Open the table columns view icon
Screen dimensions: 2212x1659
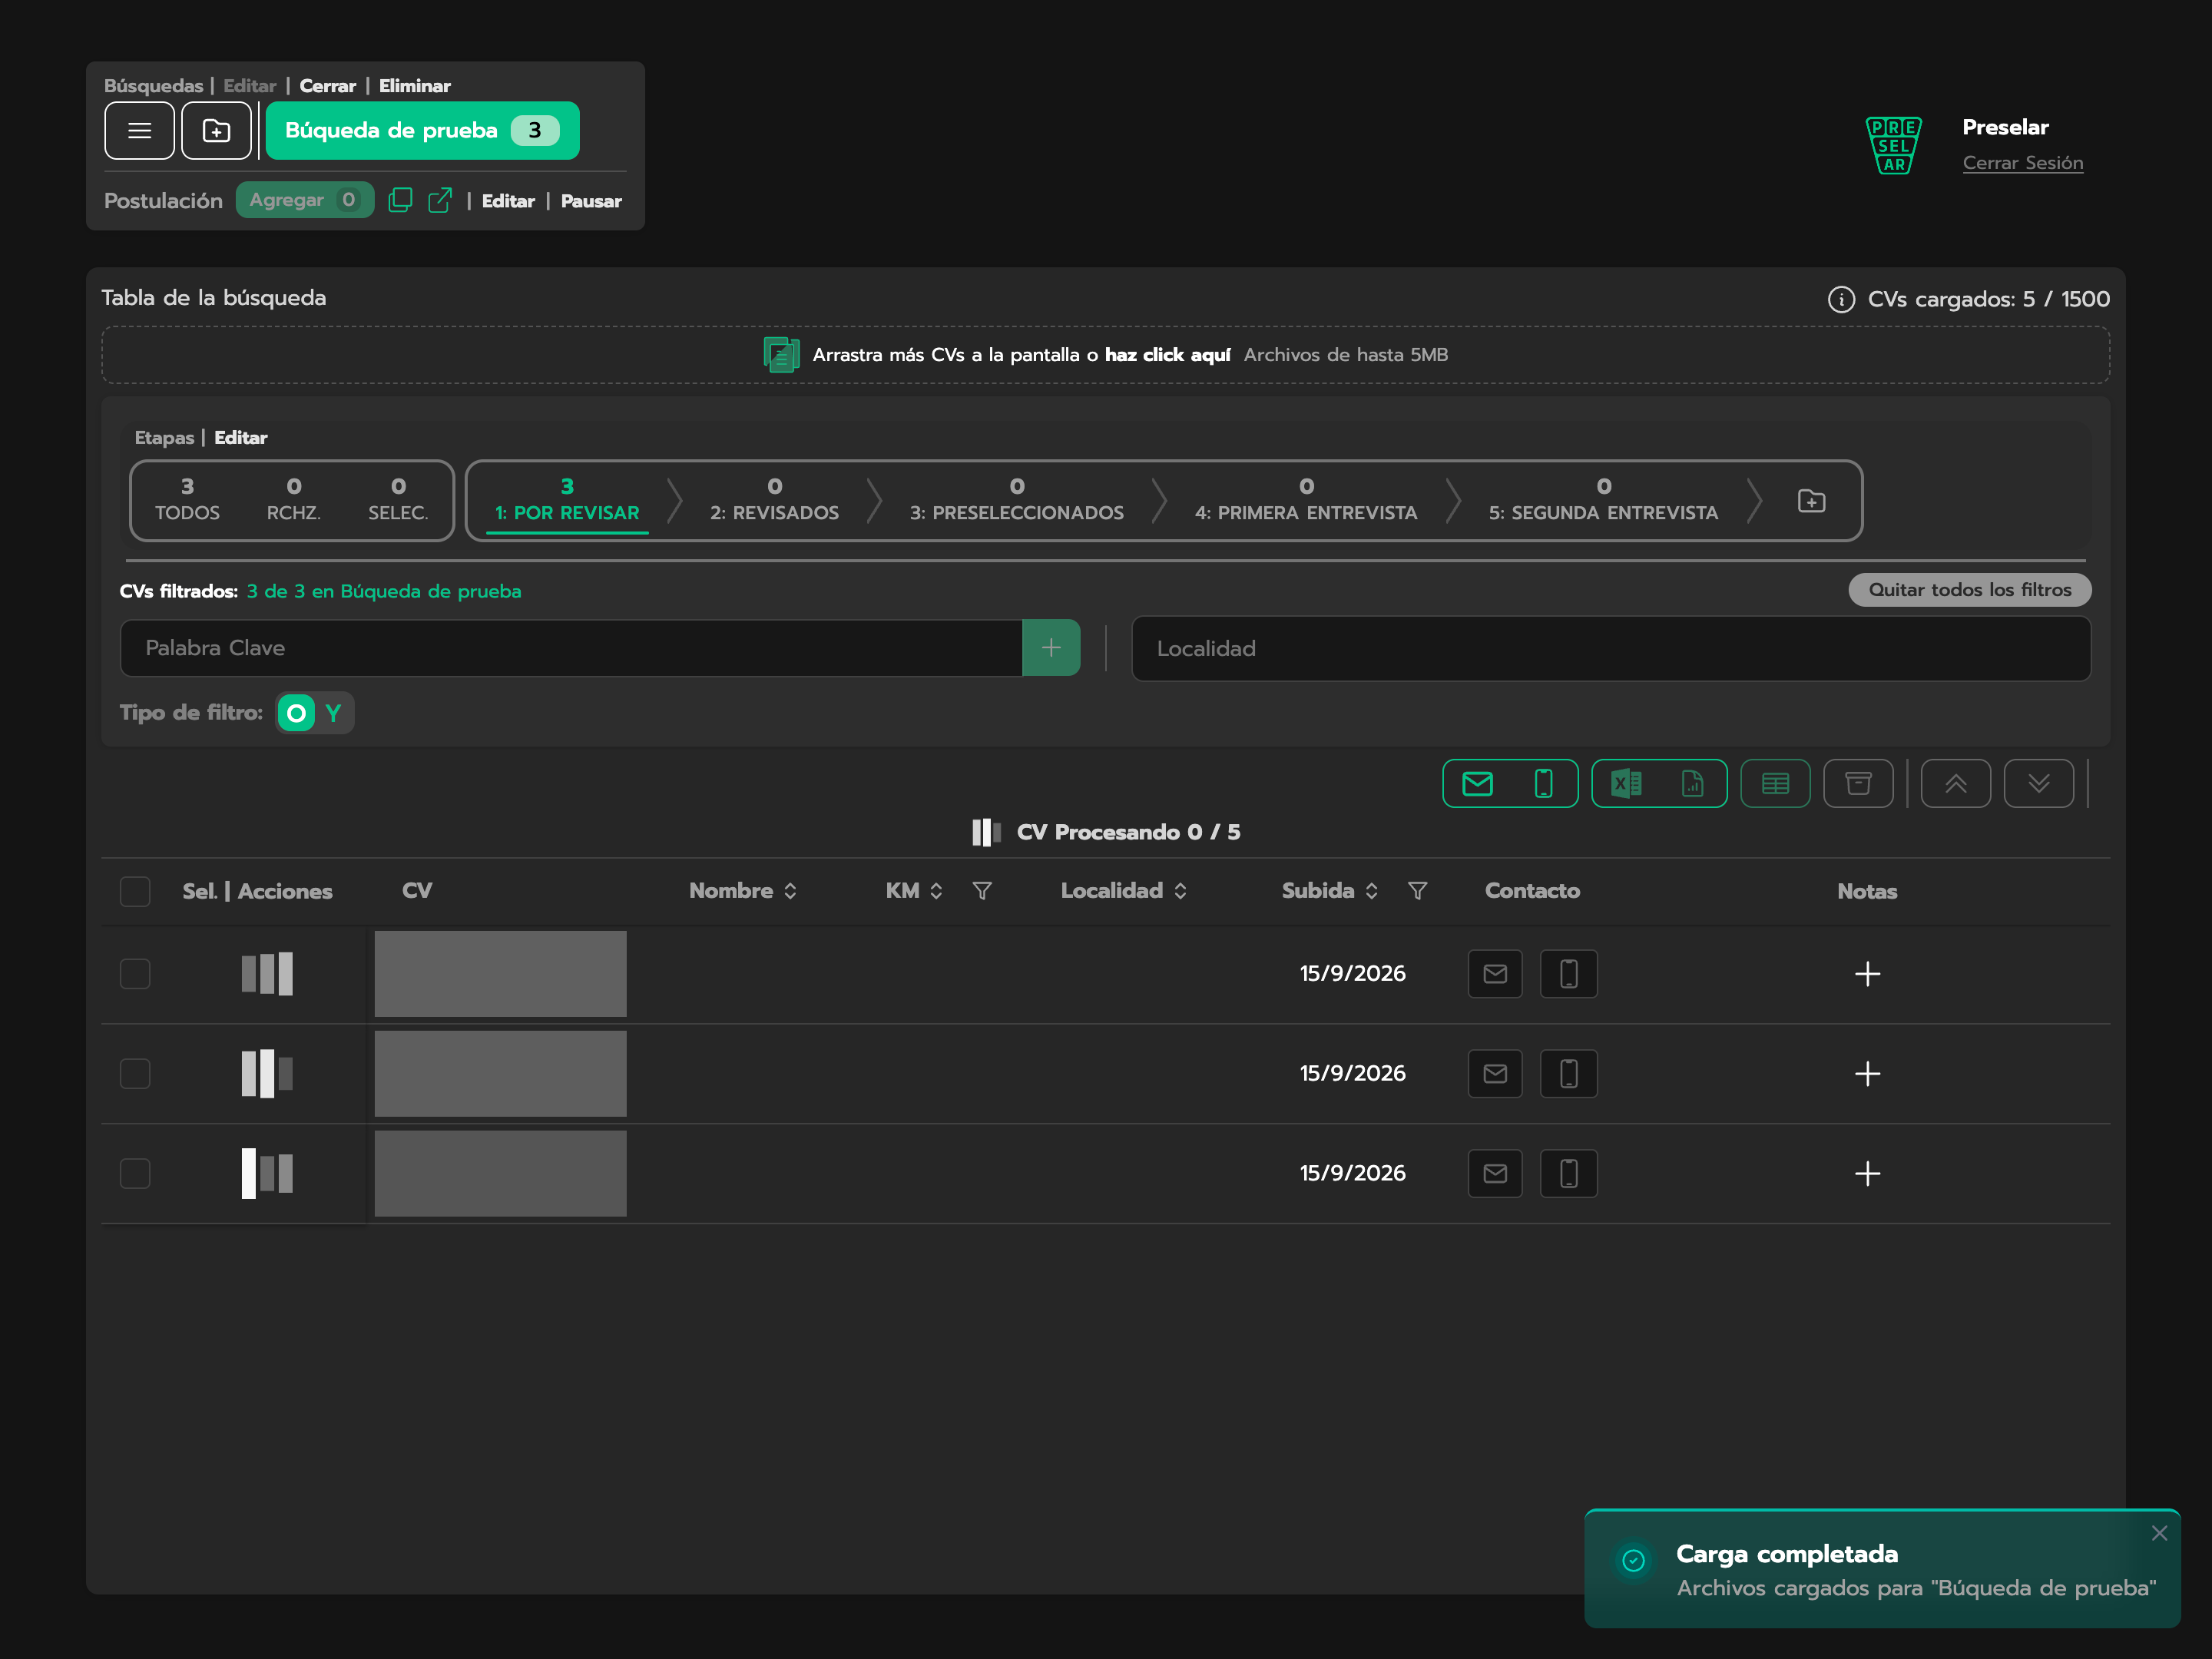tap(1775, 783)
